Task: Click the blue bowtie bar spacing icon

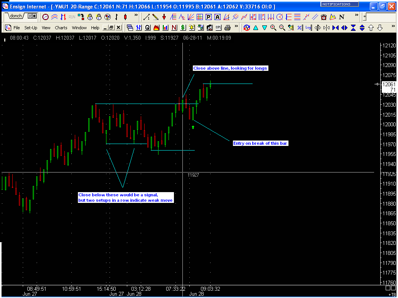Action: tap(336, 28)
